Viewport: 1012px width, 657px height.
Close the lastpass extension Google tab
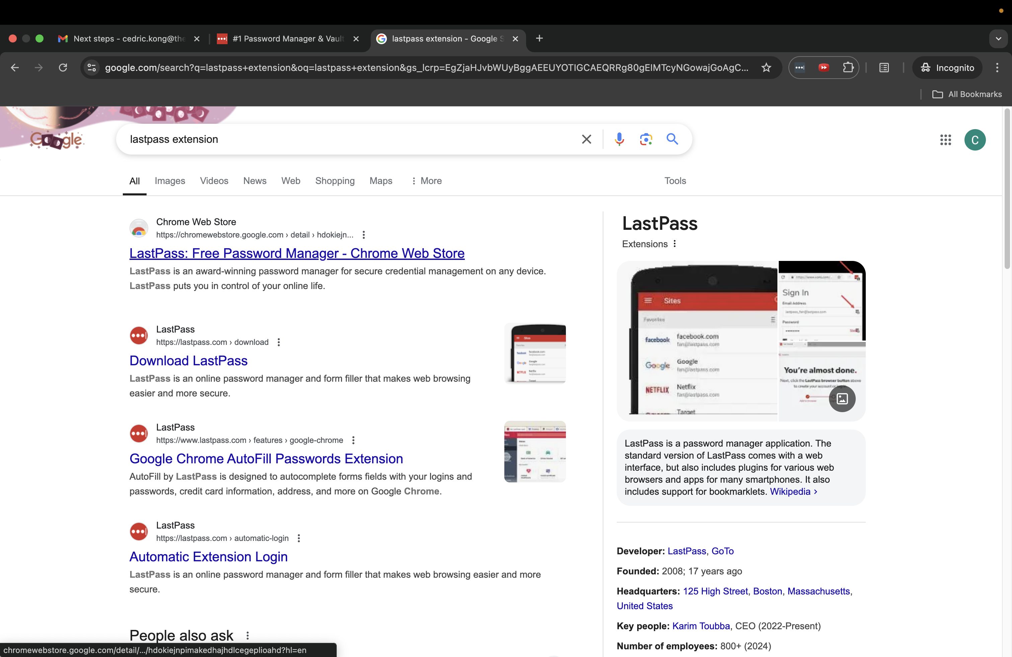(x=515, y=39)
